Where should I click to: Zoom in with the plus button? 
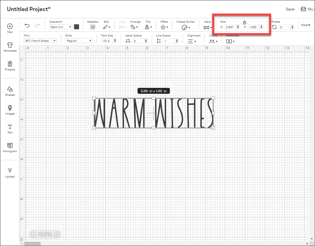pyautogui.click(x=56, y=234)
